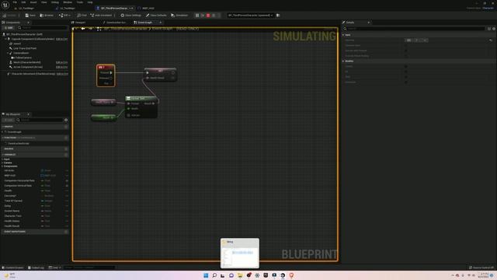Select the Format Text node
Screen dimensions: 497x280
[x=141, y=107]
